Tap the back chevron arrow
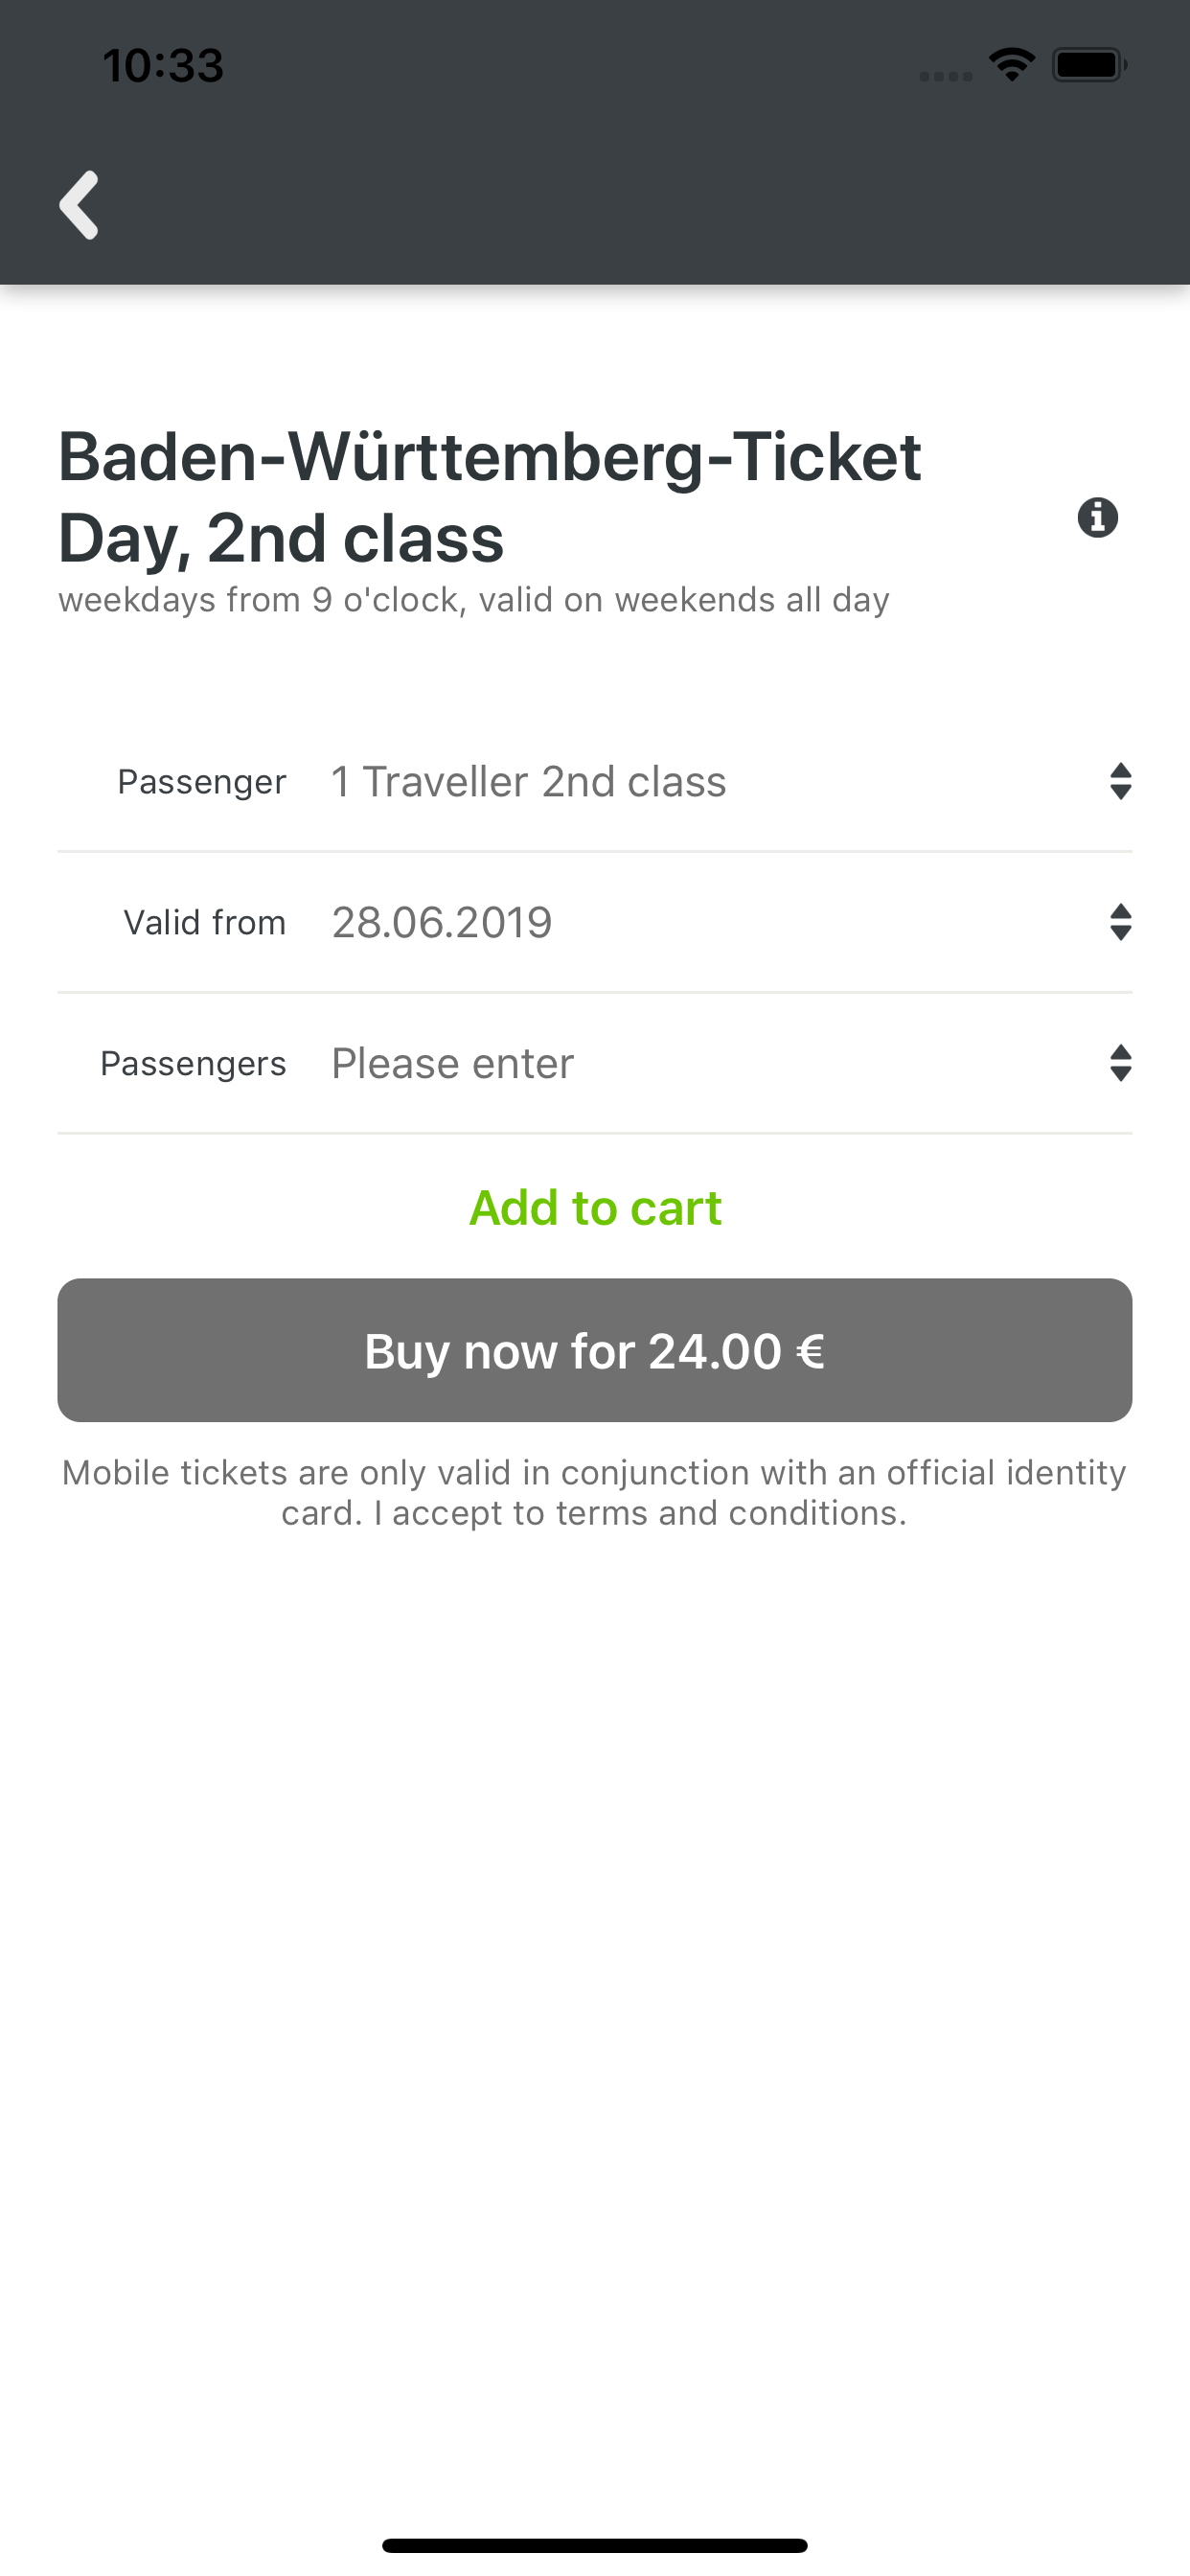Viewport: 1190px width, 2576px height. click(x=79, y=205)
